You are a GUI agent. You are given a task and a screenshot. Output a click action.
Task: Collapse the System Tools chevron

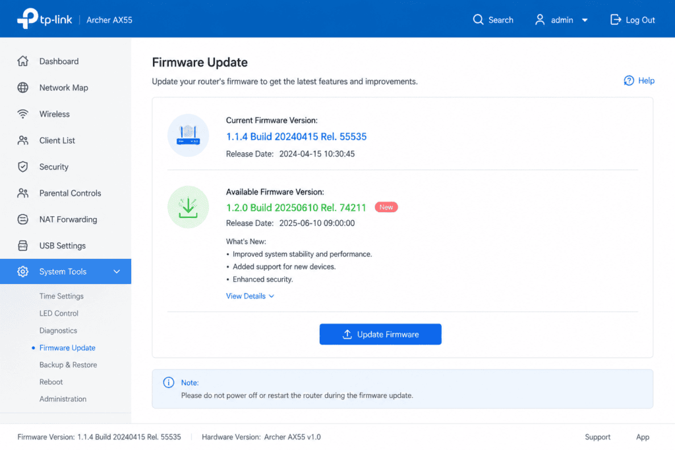pyautogui.click(x=117, y=272)
